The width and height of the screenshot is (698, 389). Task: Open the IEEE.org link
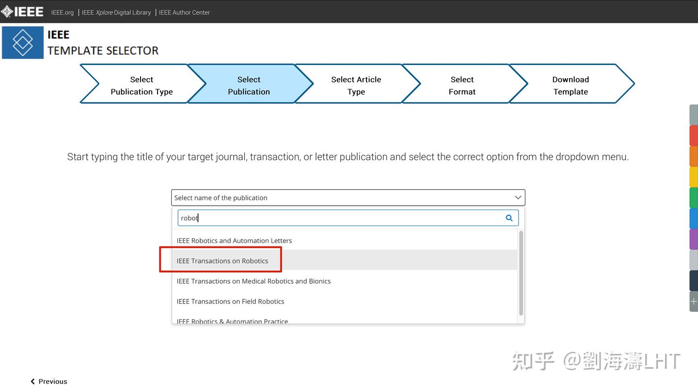coord(63,13)
